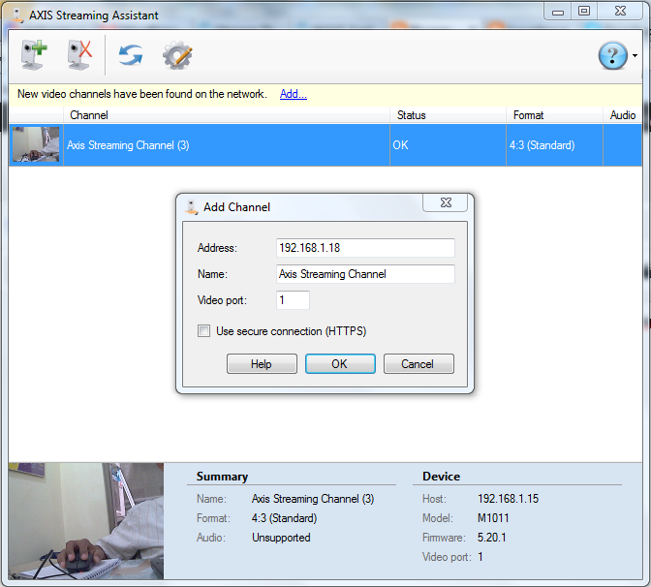Screen dimensions: 651x587
Task: Open help with the blue question mark icon
Action: tap(613, 55)
